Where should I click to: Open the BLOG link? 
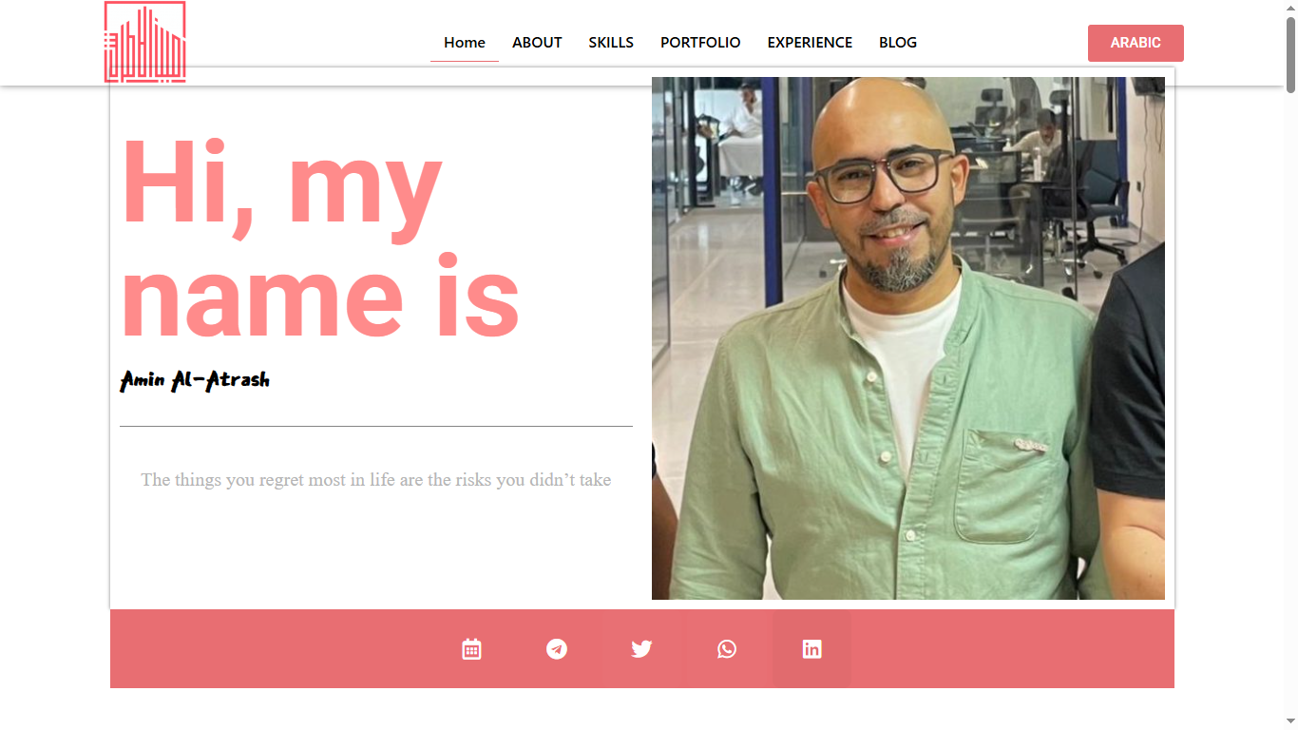898,43
